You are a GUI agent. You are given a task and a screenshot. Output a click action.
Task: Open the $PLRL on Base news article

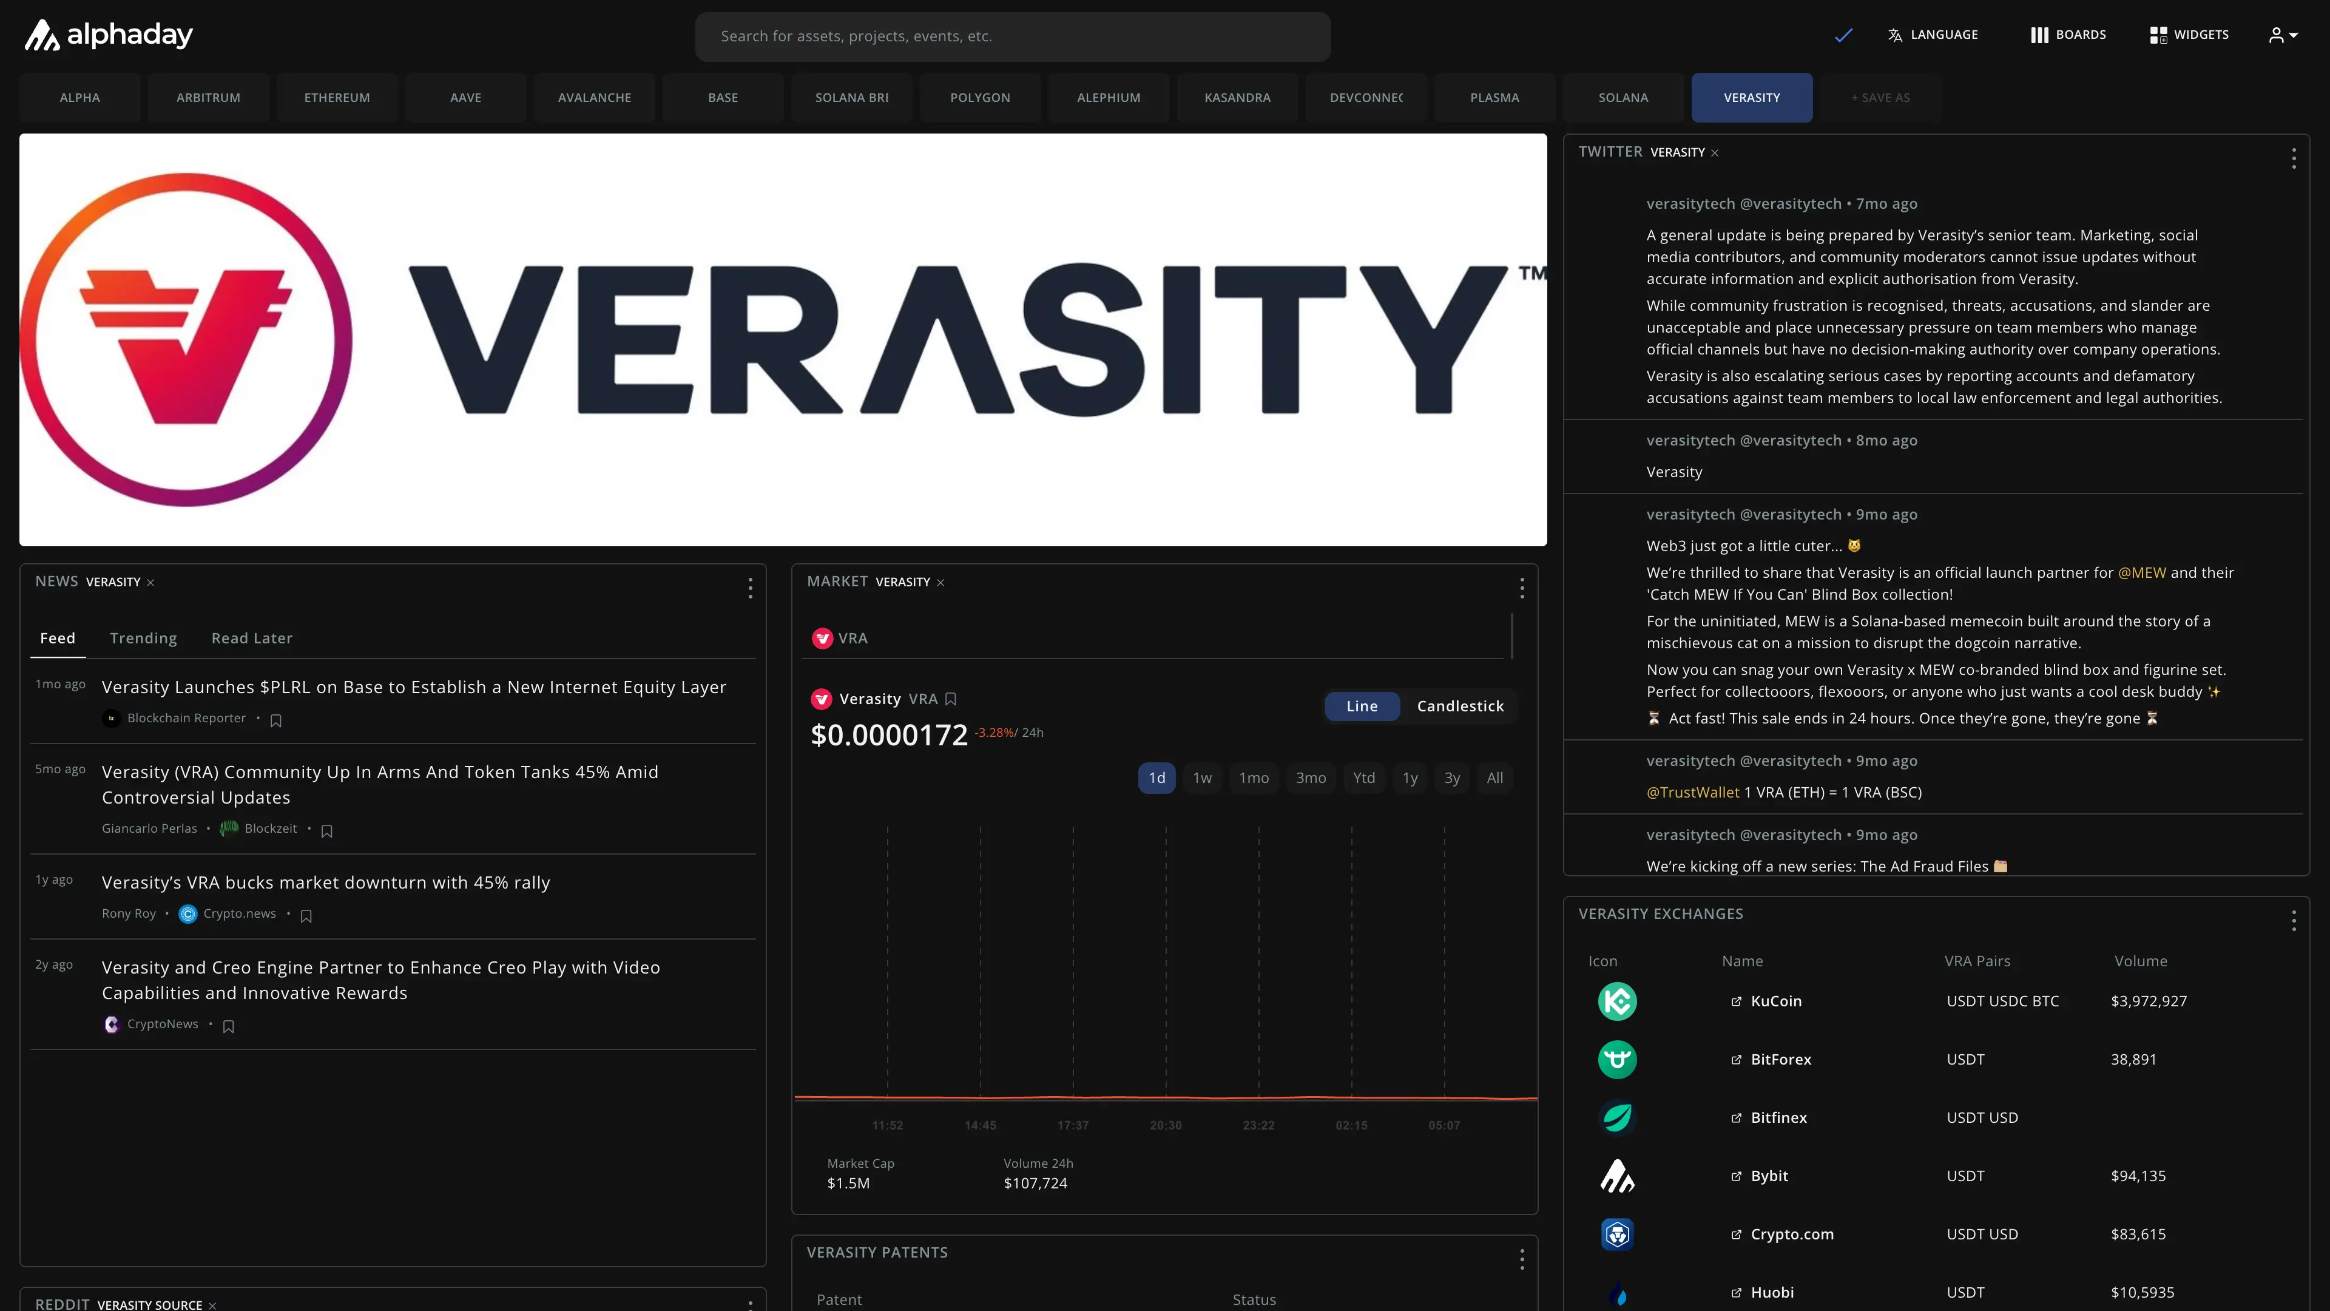point(414,686)
